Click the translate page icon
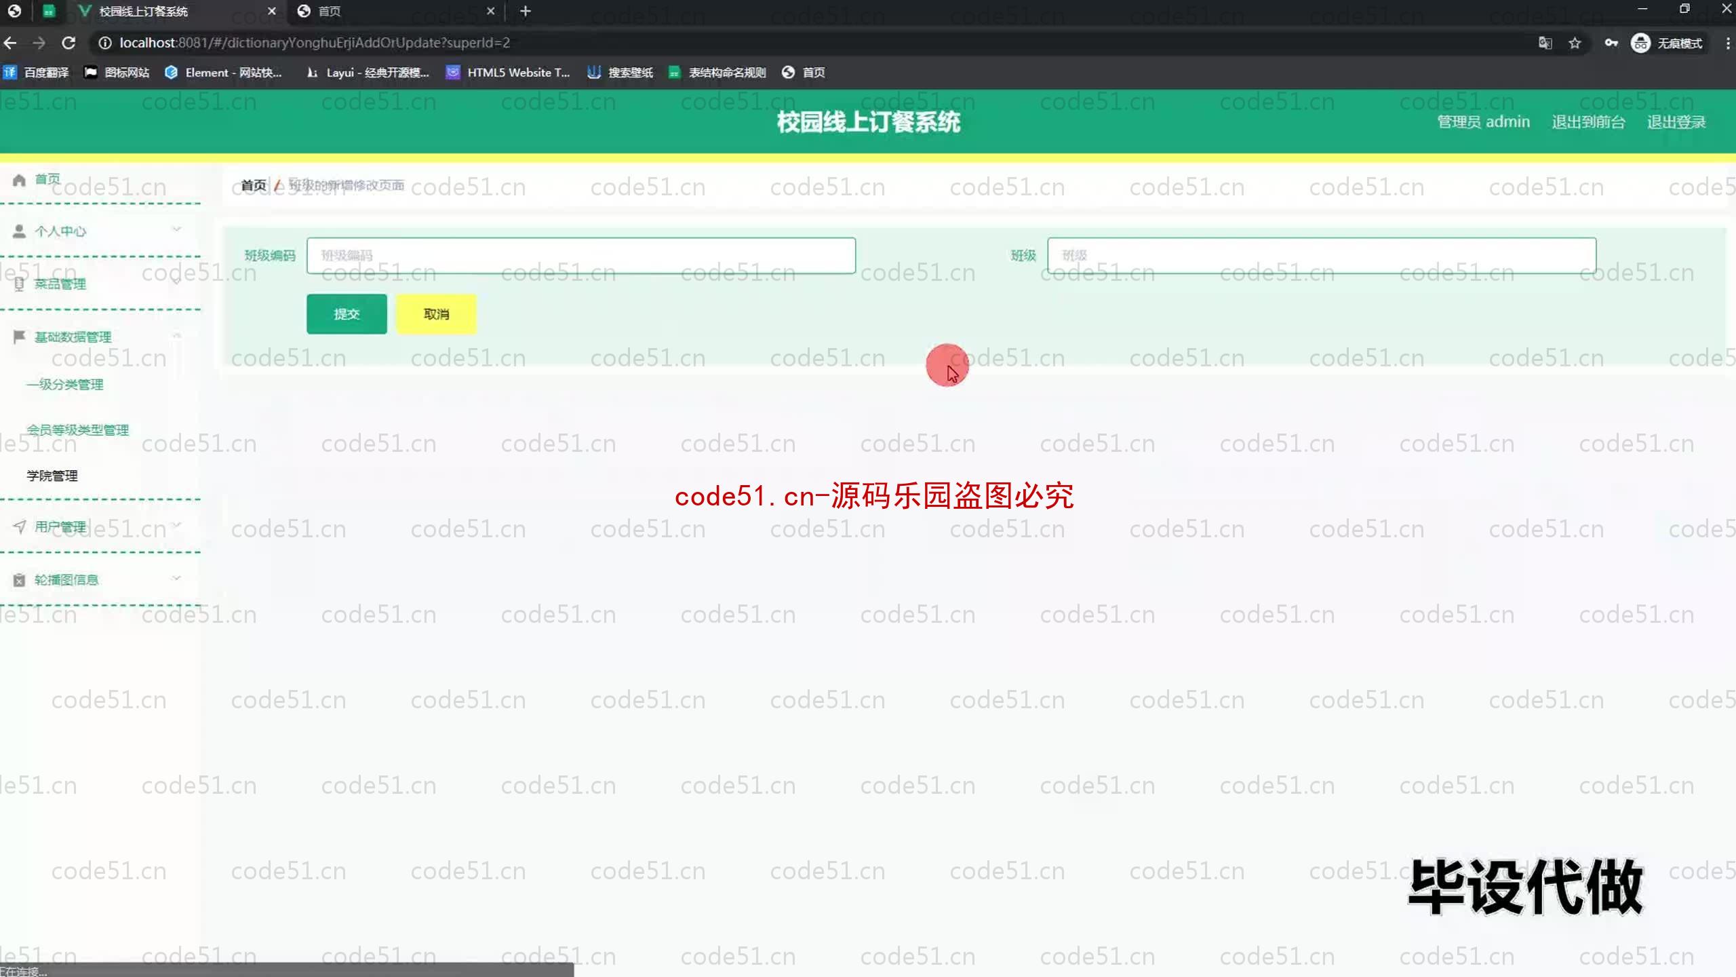The height and width of the screenshot is (977, 1736). (x=1545, y=43)
